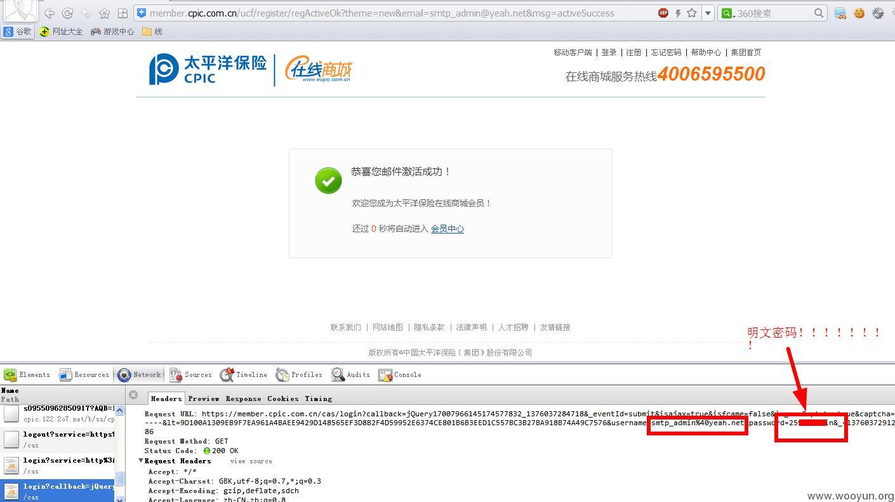Select the Headers tab
895x502 pixels.
coord(166,399)
